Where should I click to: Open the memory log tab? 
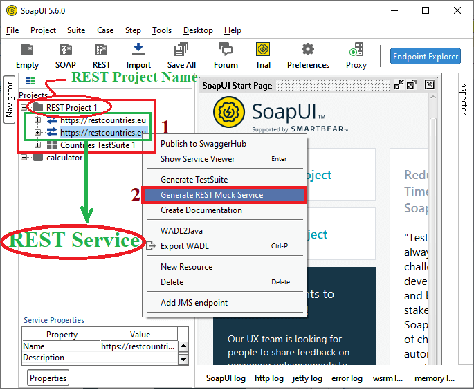click(435, 378)
